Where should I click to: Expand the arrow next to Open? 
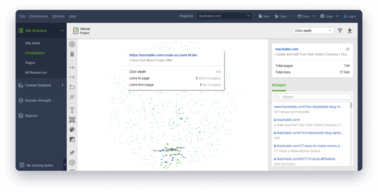(x=291, y=16)
